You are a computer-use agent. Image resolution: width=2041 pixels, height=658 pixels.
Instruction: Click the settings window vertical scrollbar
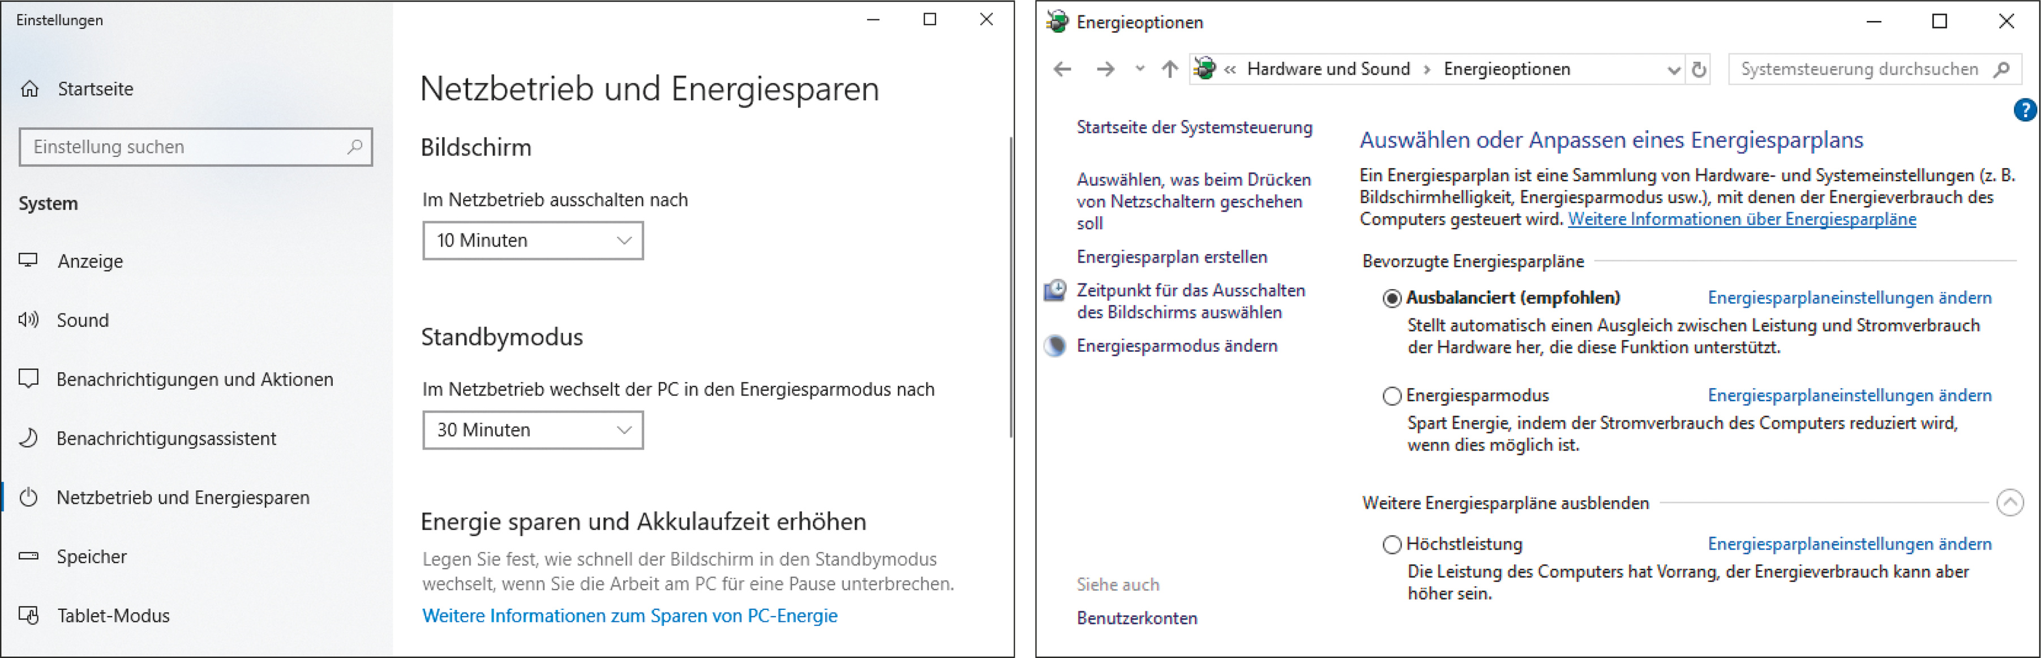[1010, 285]
